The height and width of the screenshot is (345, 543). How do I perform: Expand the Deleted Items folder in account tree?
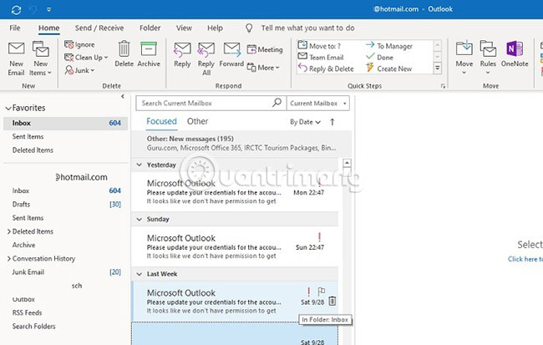tap(9, 231)
